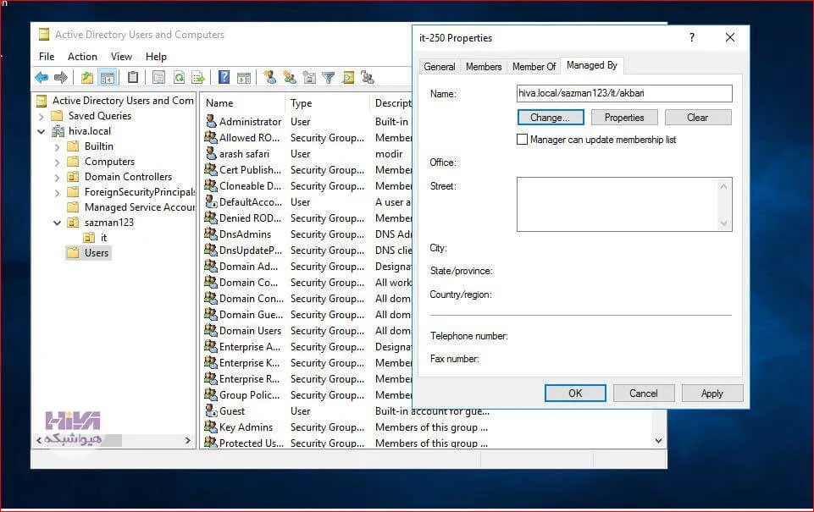Open the Help menu
The image size is (814, 512).
tap(156, 57)
